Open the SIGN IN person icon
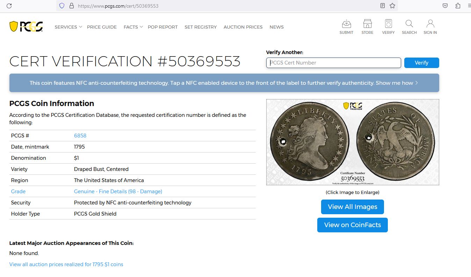The height and width of the screenshot is (277, 471). [x=430, y=27]
